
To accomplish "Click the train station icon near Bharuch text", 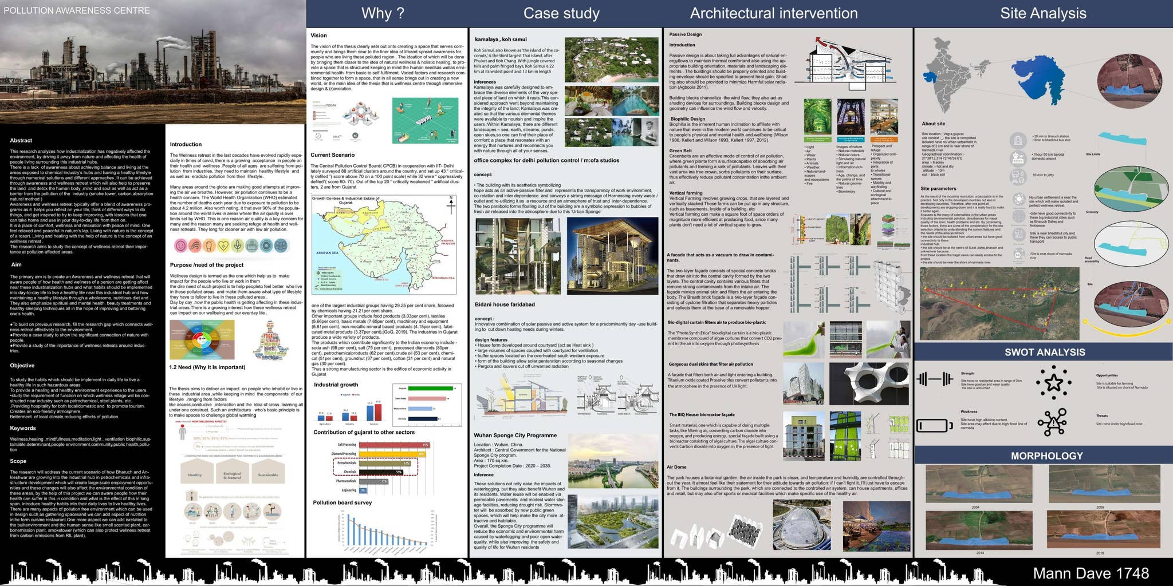I will 1018,140.
